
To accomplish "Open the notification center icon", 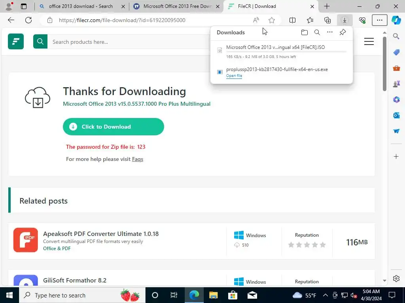I will 392,295.
